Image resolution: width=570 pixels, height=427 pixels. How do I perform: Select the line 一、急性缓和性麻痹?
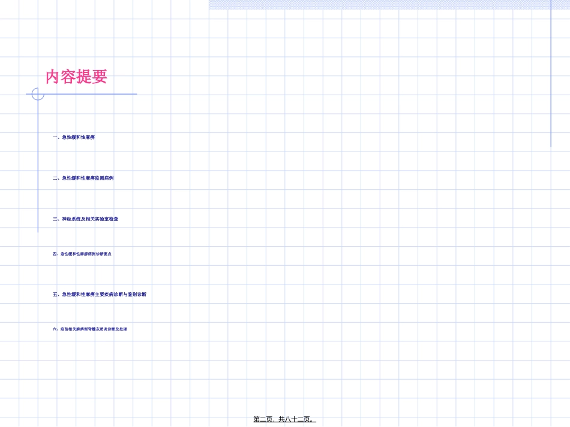74,137
